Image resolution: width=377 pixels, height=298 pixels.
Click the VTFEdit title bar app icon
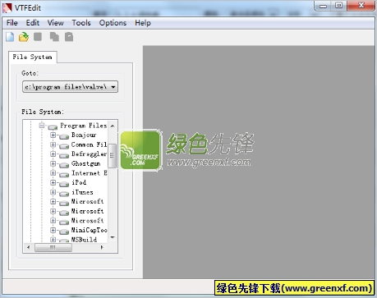[7, 7]
